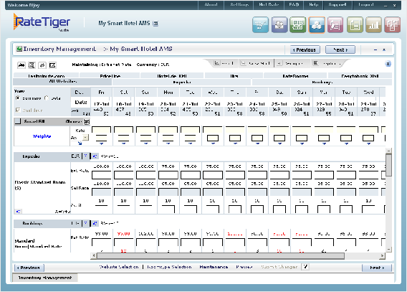Open the red windows module icon
This screenshot has height=292, width=407.
[x=392, y=25]
